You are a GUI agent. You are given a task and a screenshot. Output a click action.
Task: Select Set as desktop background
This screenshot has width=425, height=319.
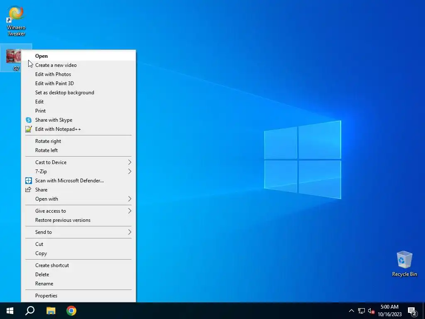(78, 93)
